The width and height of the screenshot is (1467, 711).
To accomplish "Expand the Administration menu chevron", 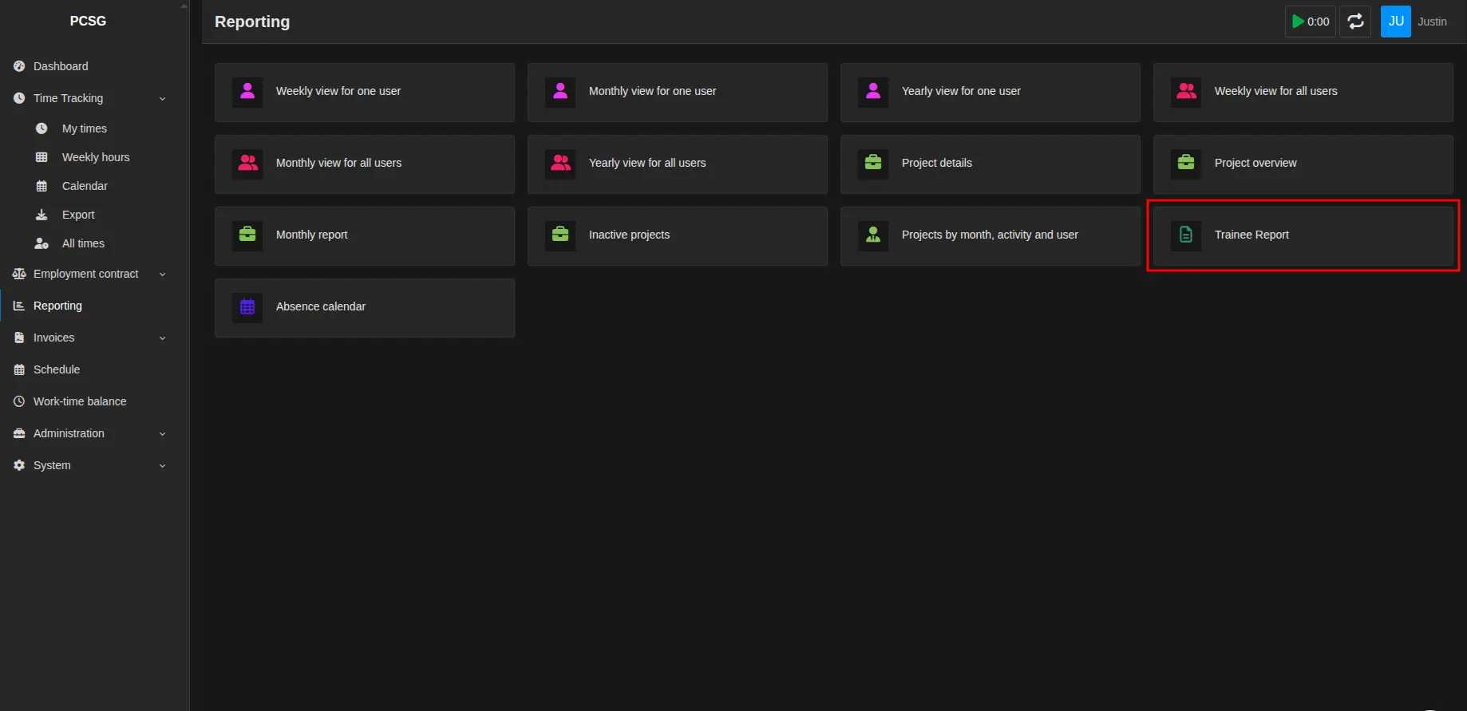I will (162, 434).
